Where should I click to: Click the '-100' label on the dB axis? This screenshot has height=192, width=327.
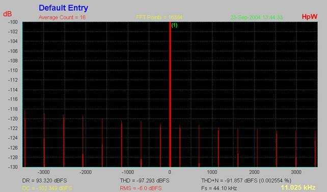pyautogui.click(x=13, y=22)
